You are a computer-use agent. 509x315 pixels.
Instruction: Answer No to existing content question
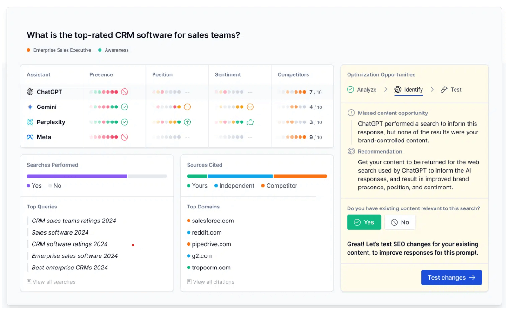pos(400,222)
